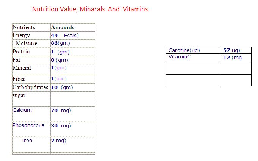Click the Phosphorous link text

point(28,125)
